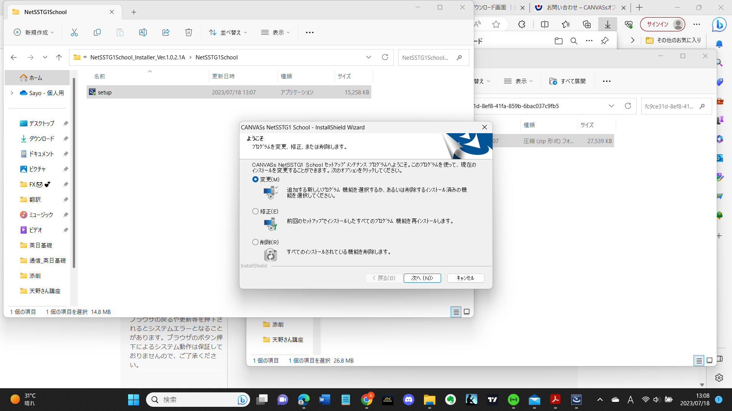The width and height of the screenshot is (732, 411).
Task: Open ドキュメント in quick access
Action: point(42,154)
